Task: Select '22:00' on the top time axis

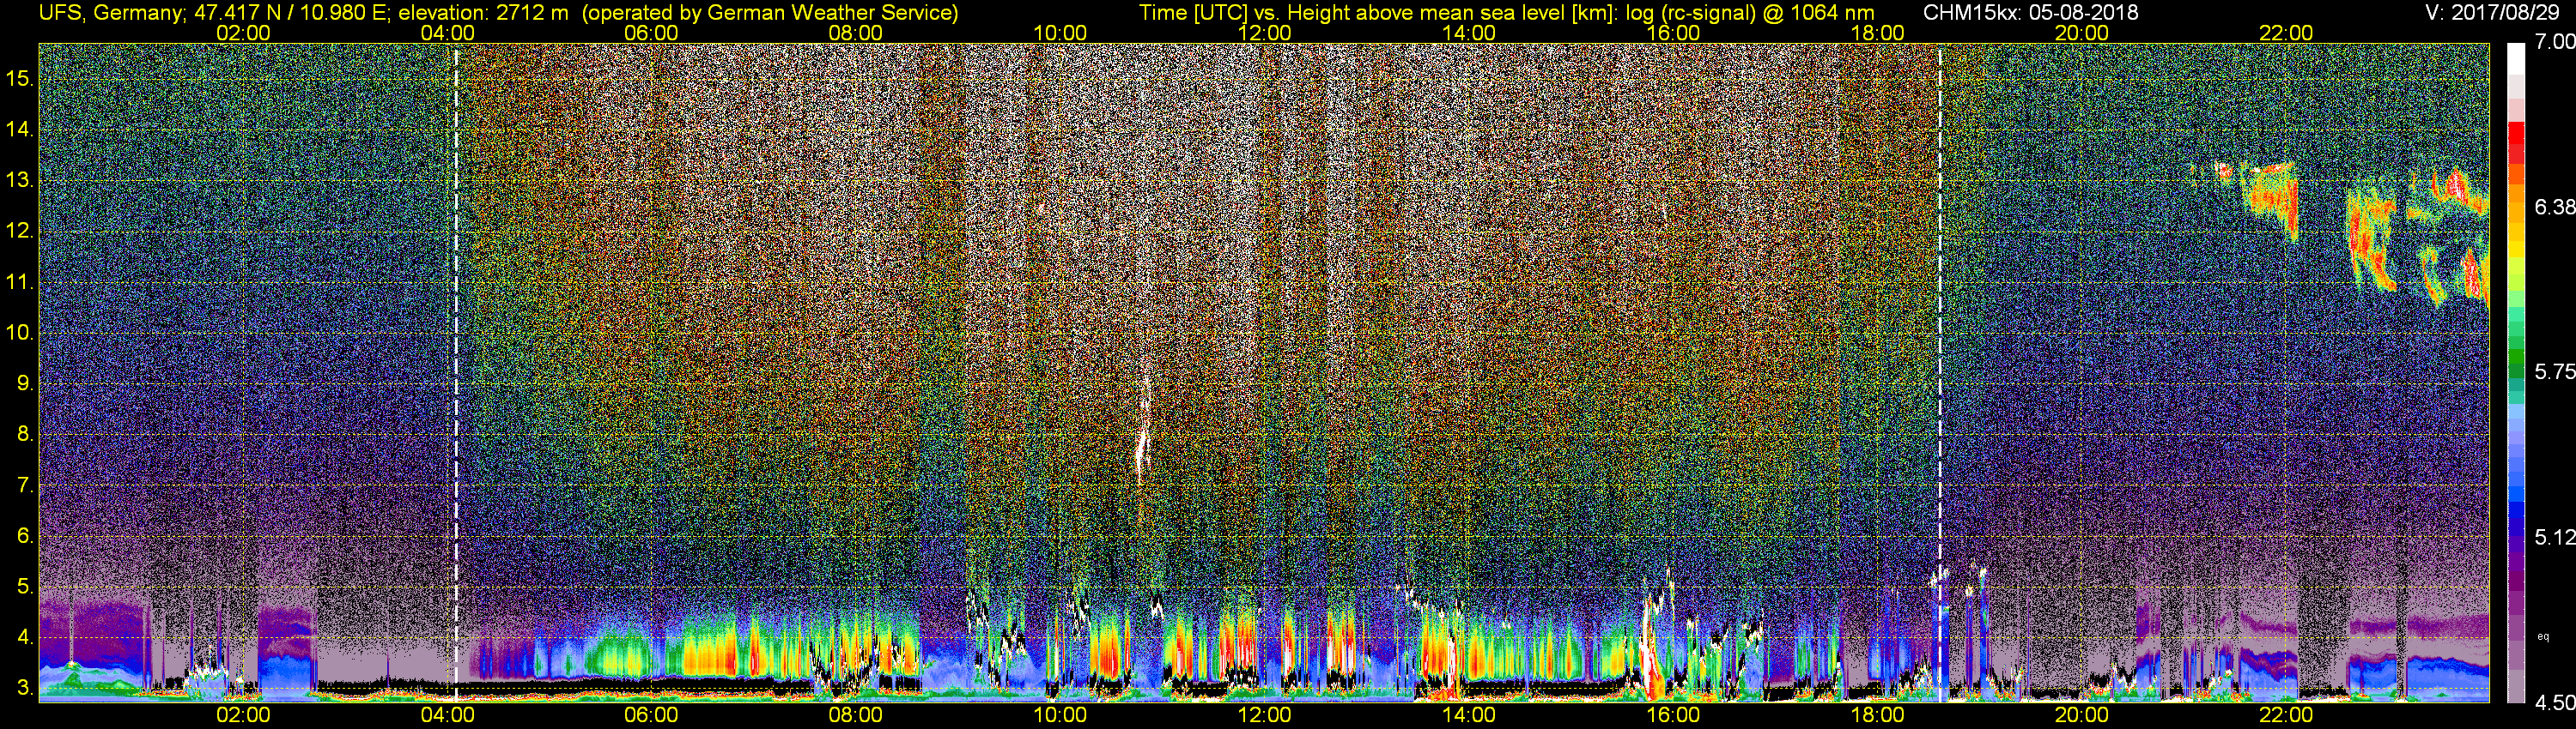Action: point(2286,33)
